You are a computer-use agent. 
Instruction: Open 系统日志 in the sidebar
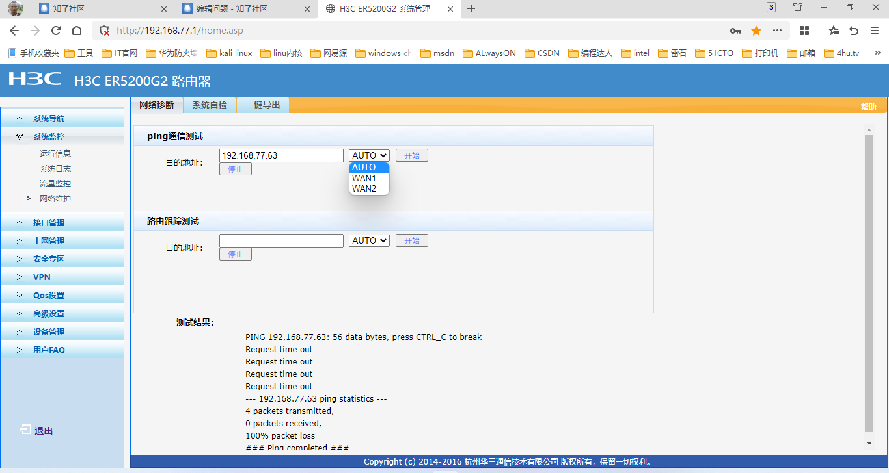pos(55,169)
